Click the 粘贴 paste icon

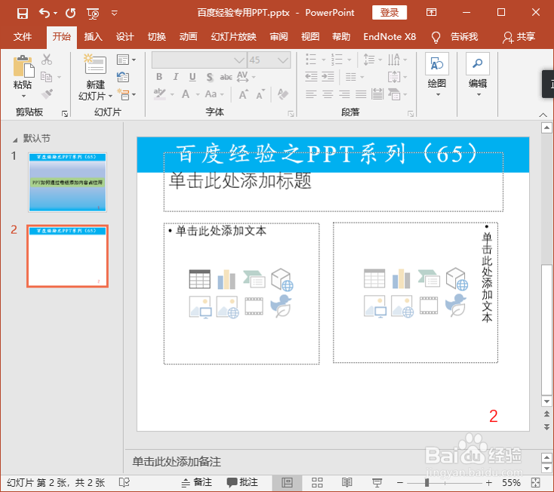23,66
